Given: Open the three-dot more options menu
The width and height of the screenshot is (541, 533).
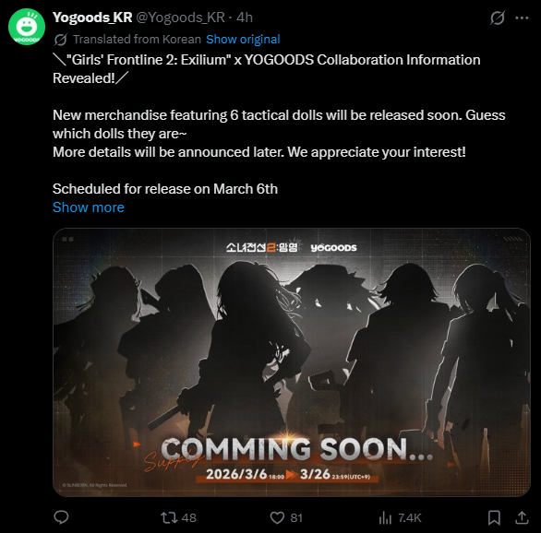Looking at the screenshot, I should coord(522,18).
